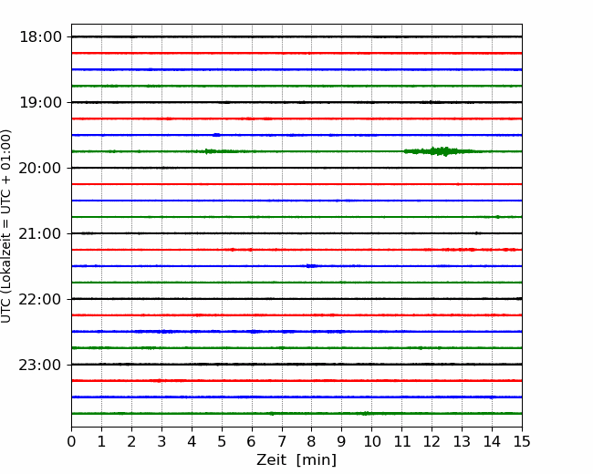The image size is (593, 474).
Task: Select x-axis tick label 10
Action: (371, 441)
